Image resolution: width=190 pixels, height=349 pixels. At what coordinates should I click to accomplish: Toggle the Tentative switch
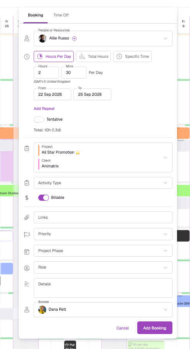(39, 120)
